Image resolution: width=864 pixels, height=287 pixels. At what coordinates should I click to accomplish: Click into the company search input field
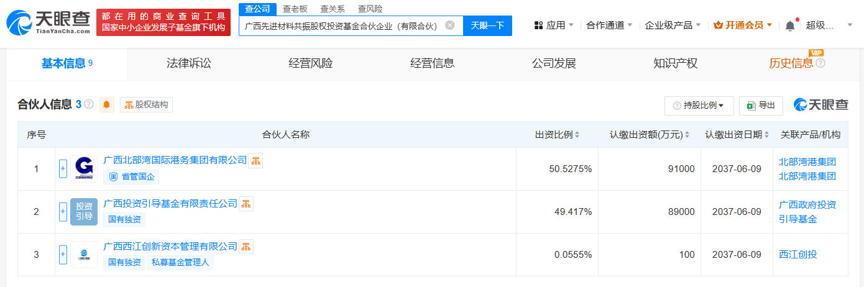342,25
